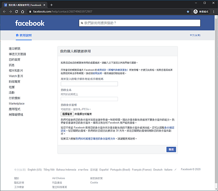Open 付款機制 help topic
The image size is (218, 191).
coord(15,98)
